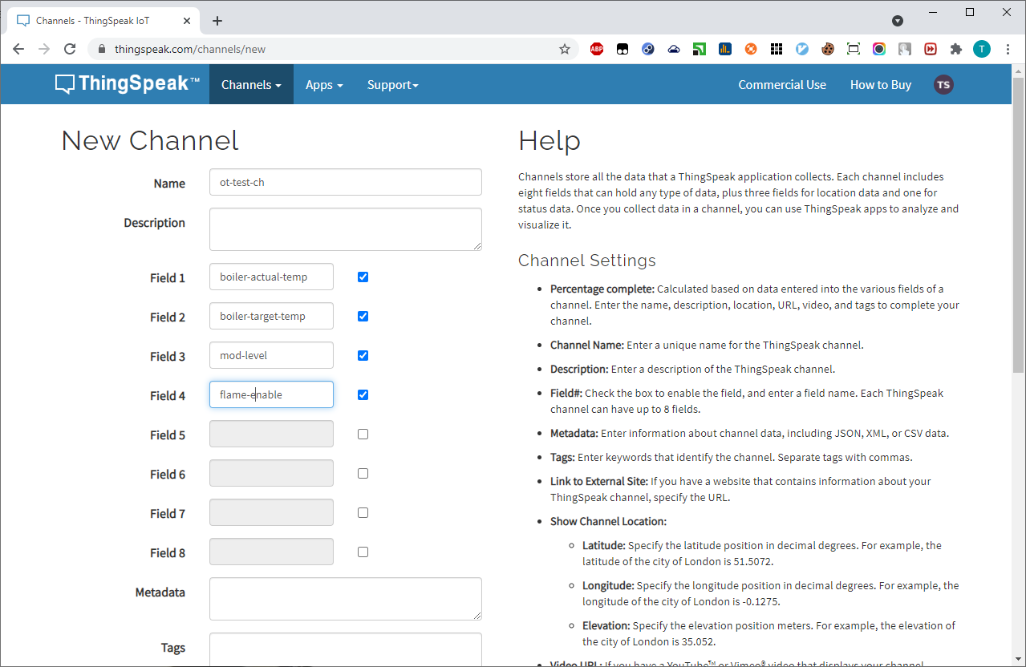Viewport: 1026px width, 667px height.
Task: Open the Chrome Extensions puzzle menu
Action: [955, 49]
